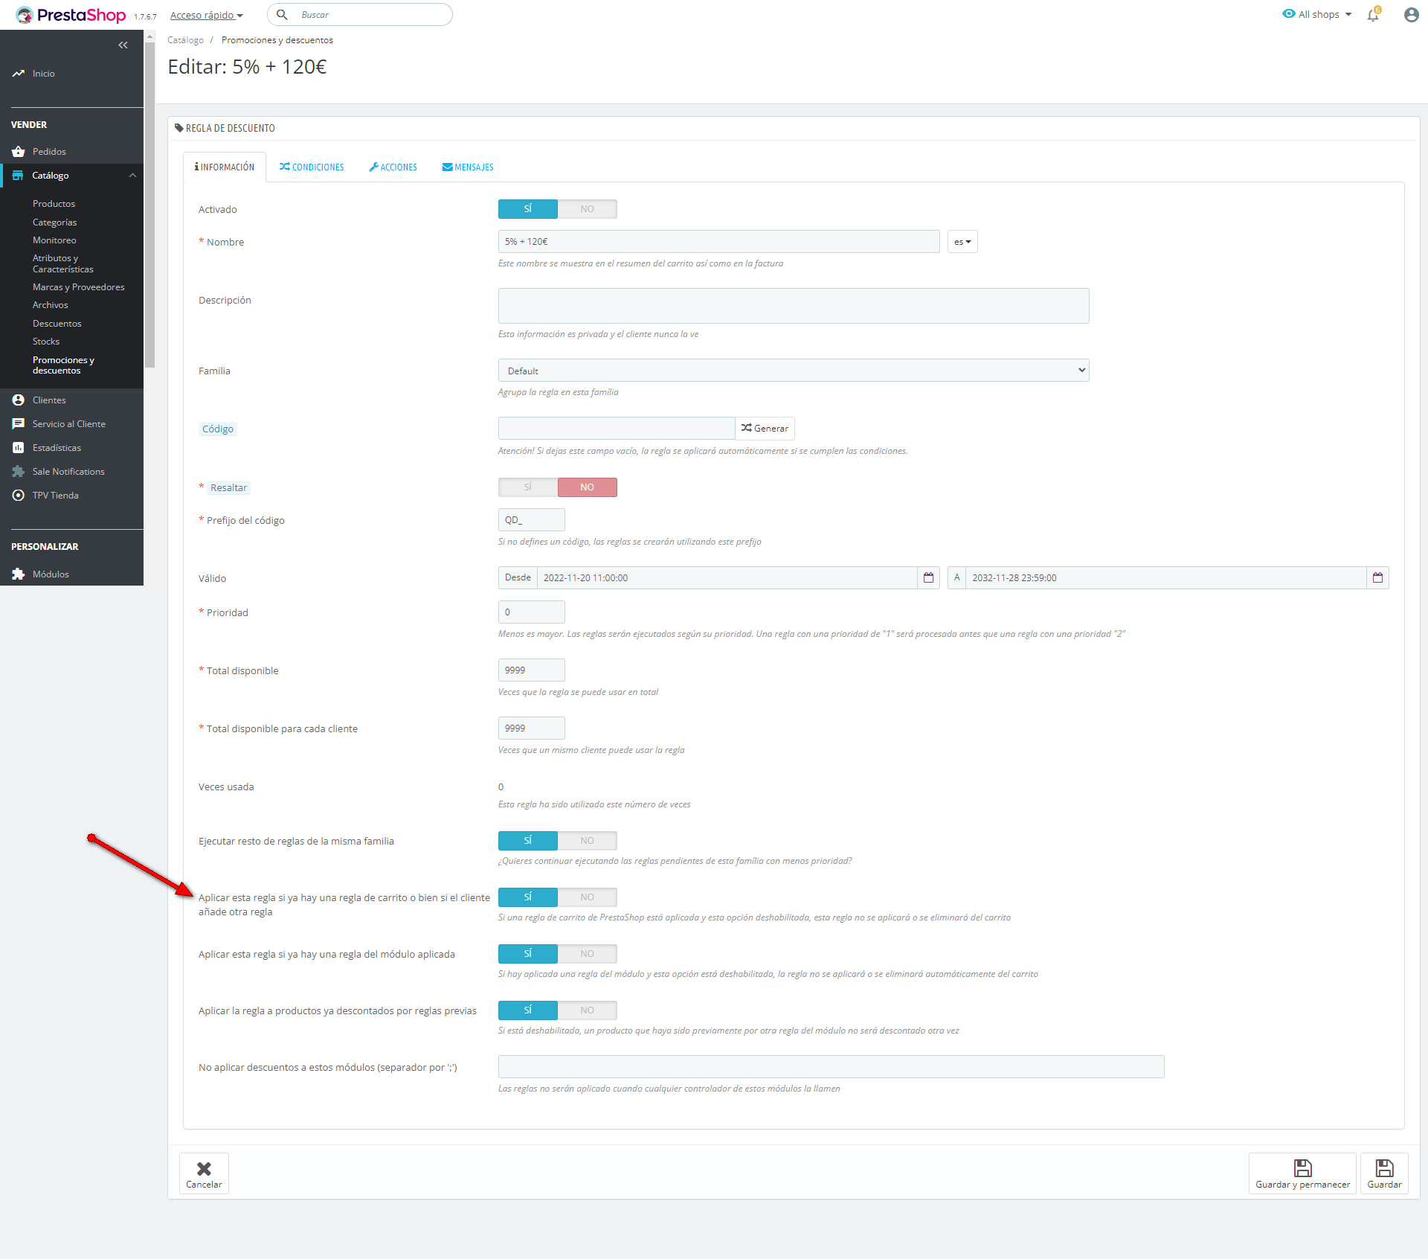The height and width of the screenshot is (1259, 1428).
Task: Click the Generar code button
Action: pos(765,429)
